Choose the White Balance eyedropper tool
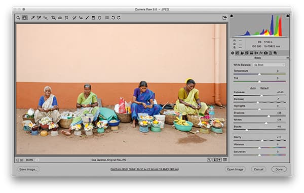This screenshot has height=193, width=304. coord(33,18)
